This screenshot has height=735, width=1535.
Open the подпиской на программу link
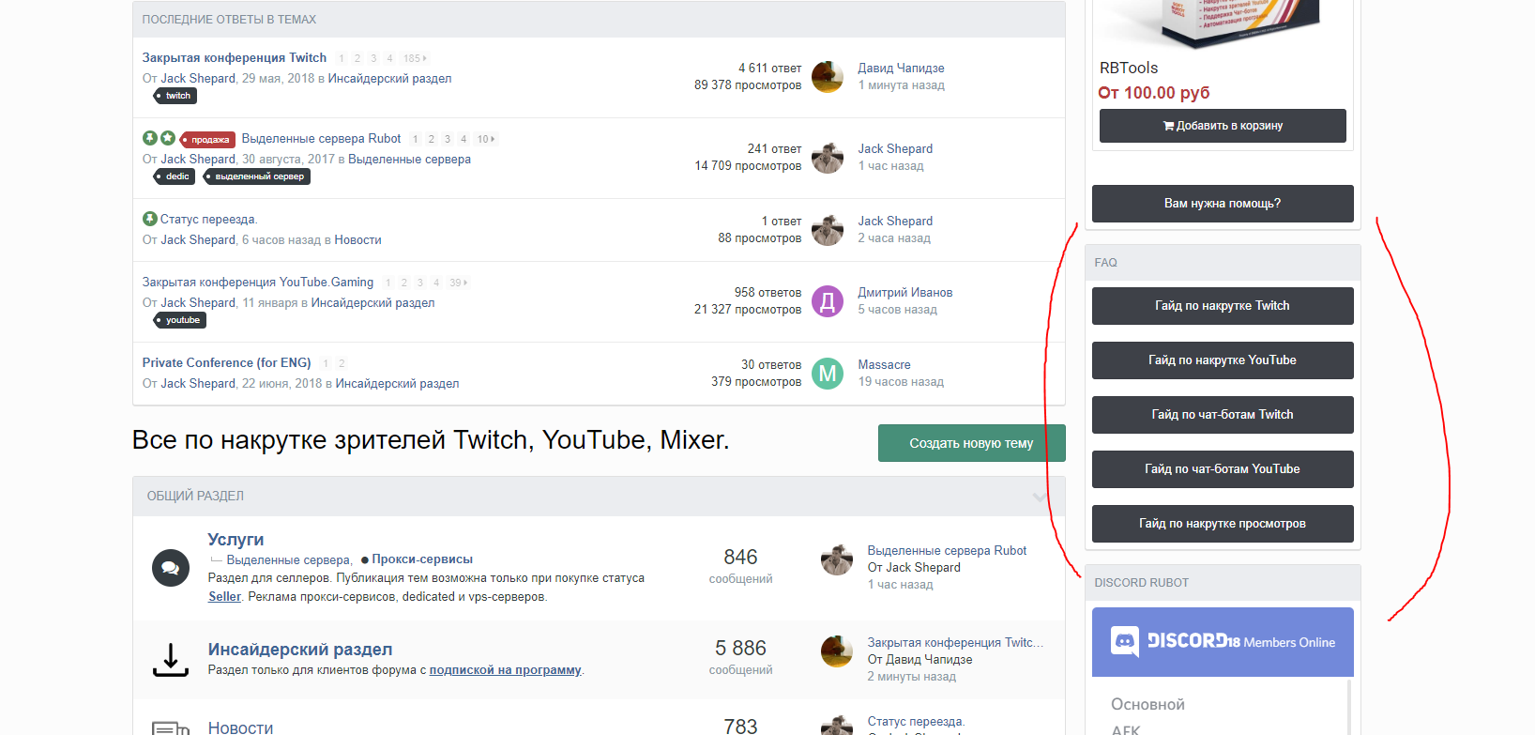click(x=505, y=670)
